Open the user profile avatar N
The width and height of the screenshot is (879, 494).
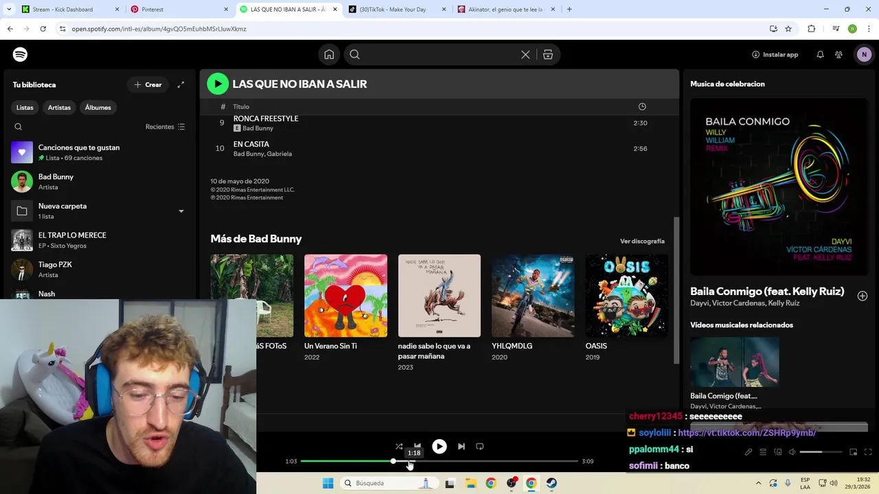tap(864, 55)
